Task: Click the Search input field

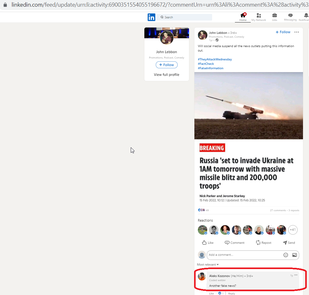Action: pyautogui.click(x=185, y=17)
